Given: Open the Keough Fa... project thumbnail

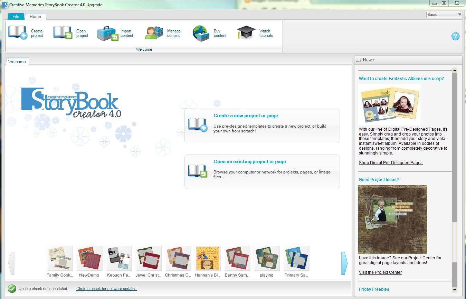Looking at the screenshot, I should (x=119, y=259).
